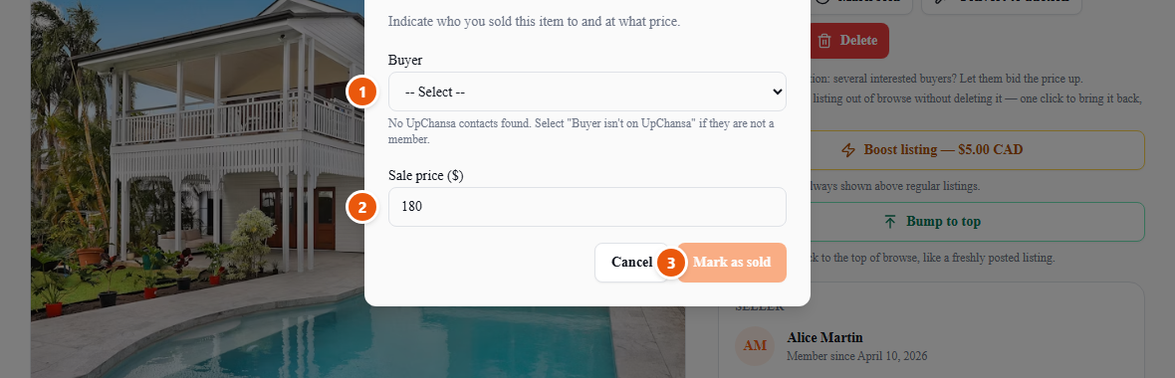Open seller Alice Martin's profile name
The width and height of the screenshot is (1175, 378).
point(824,337)
